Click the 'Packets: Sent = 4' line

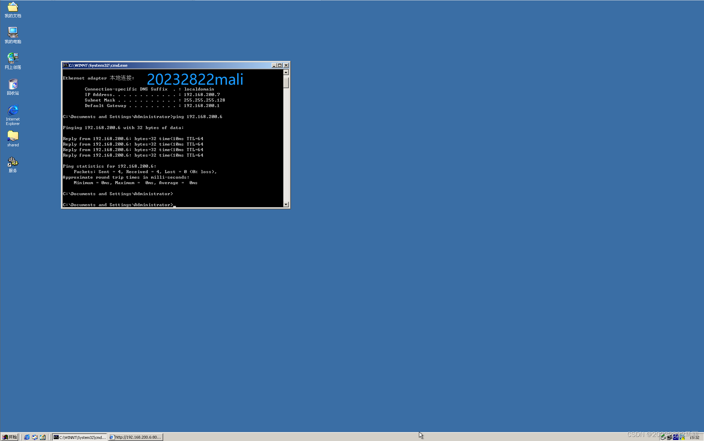pos(145,172)
